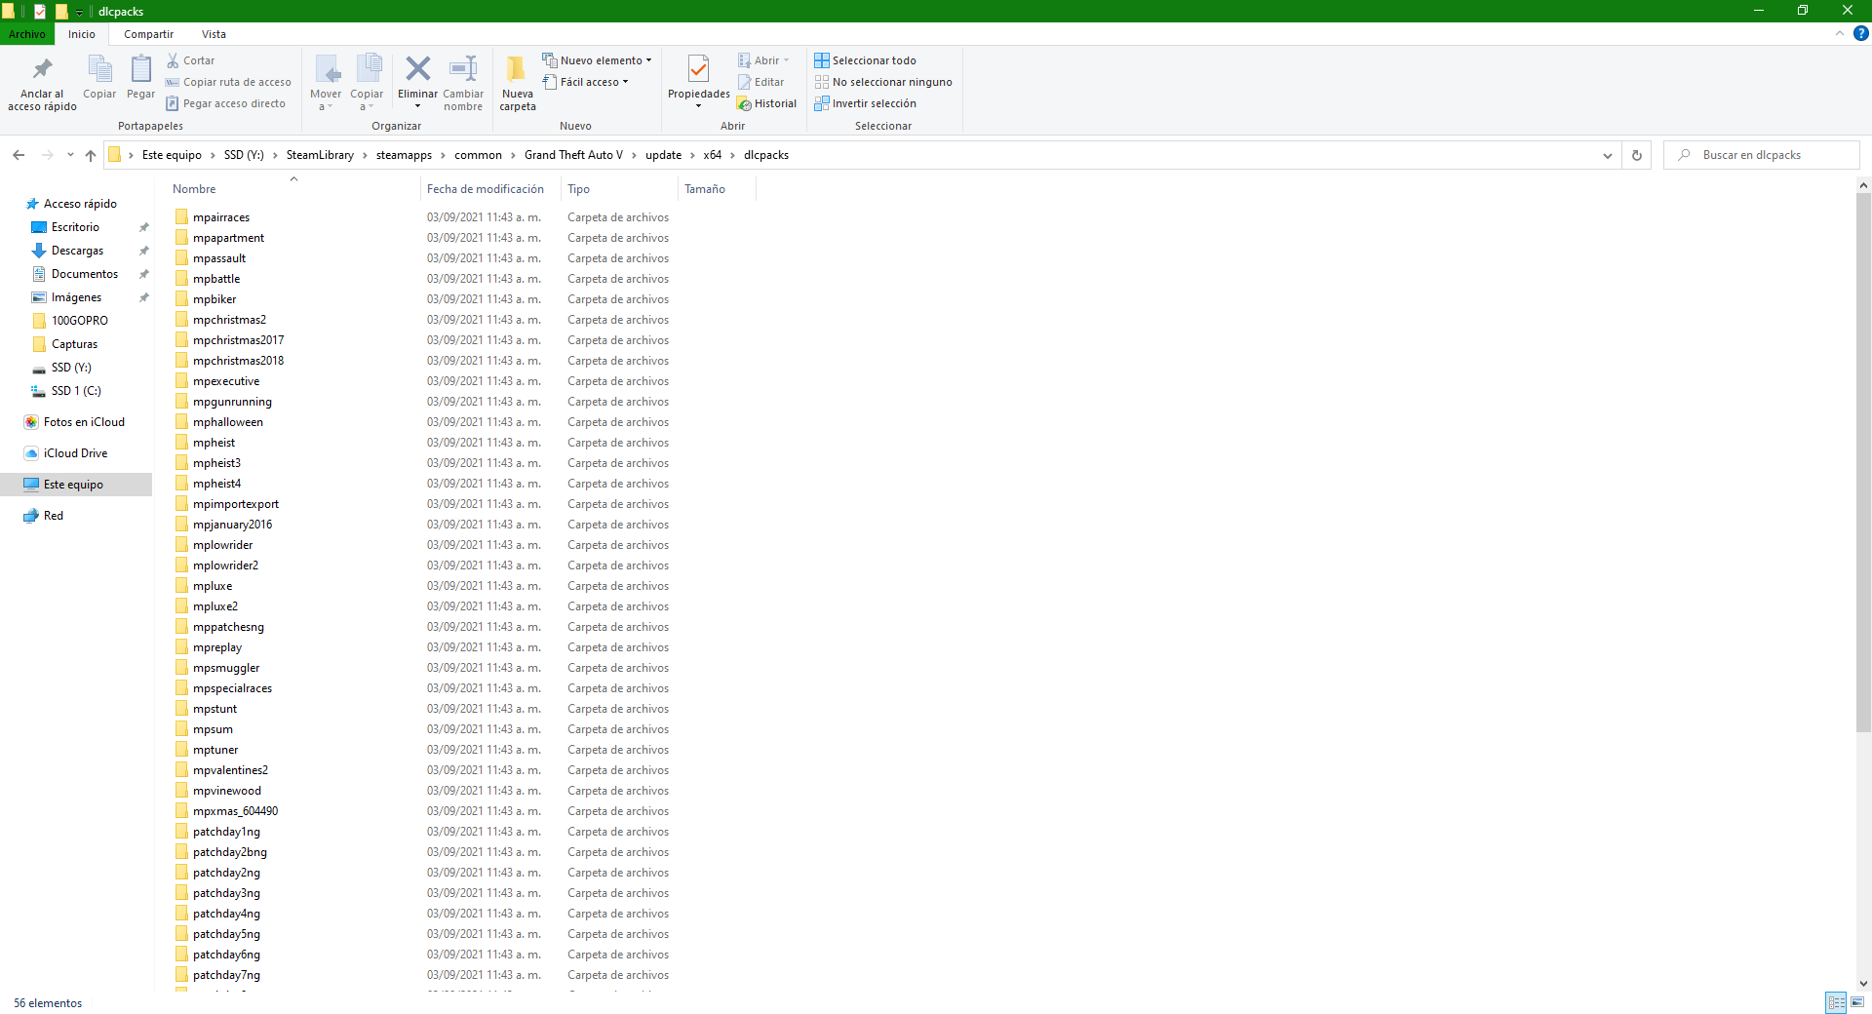This screenshot has height=1014, width=1872.
Task: Refresh the folder with the reload icon
Action: click(x=1637, y=155)
